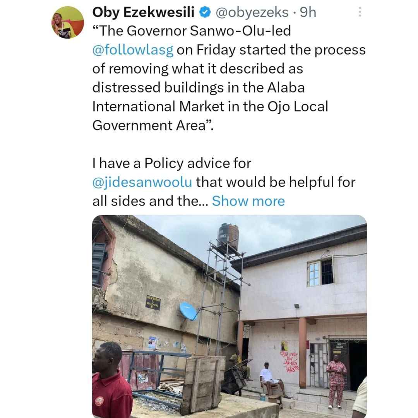Click the "I have a Policy advice" paragraph

click(x=224, y=182)
